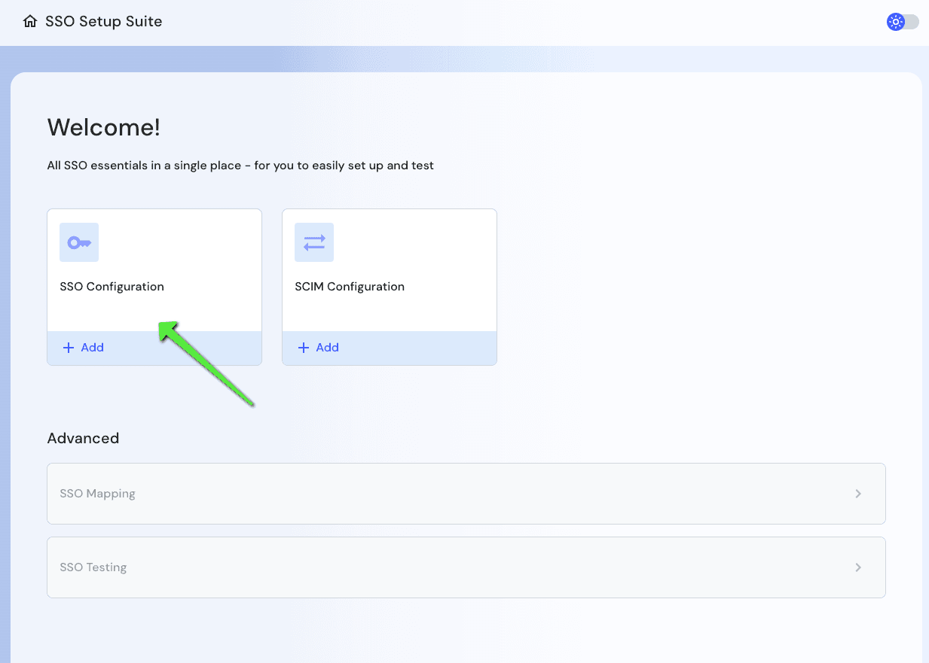Click Add under SSO Configuration
Screen dimensions: 929x663
point(83,347)
